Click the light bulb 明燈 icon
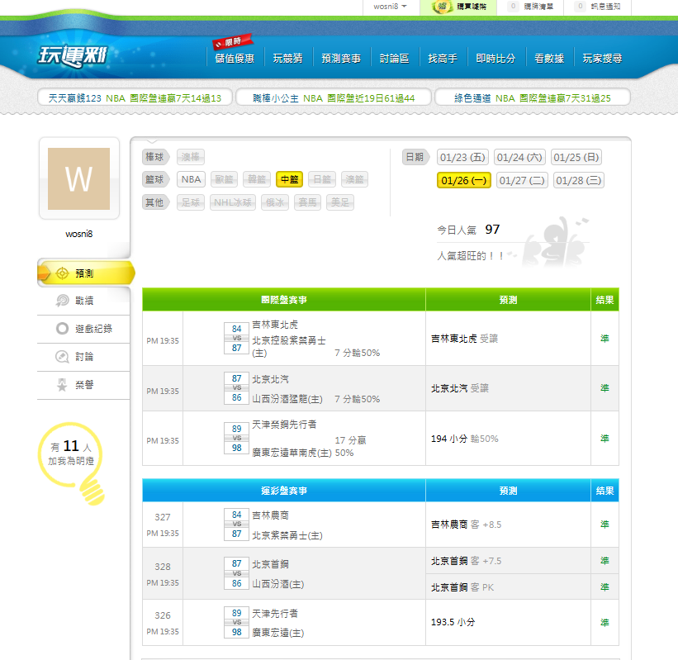Screen dimensions: 678x660 coord(89,486)
